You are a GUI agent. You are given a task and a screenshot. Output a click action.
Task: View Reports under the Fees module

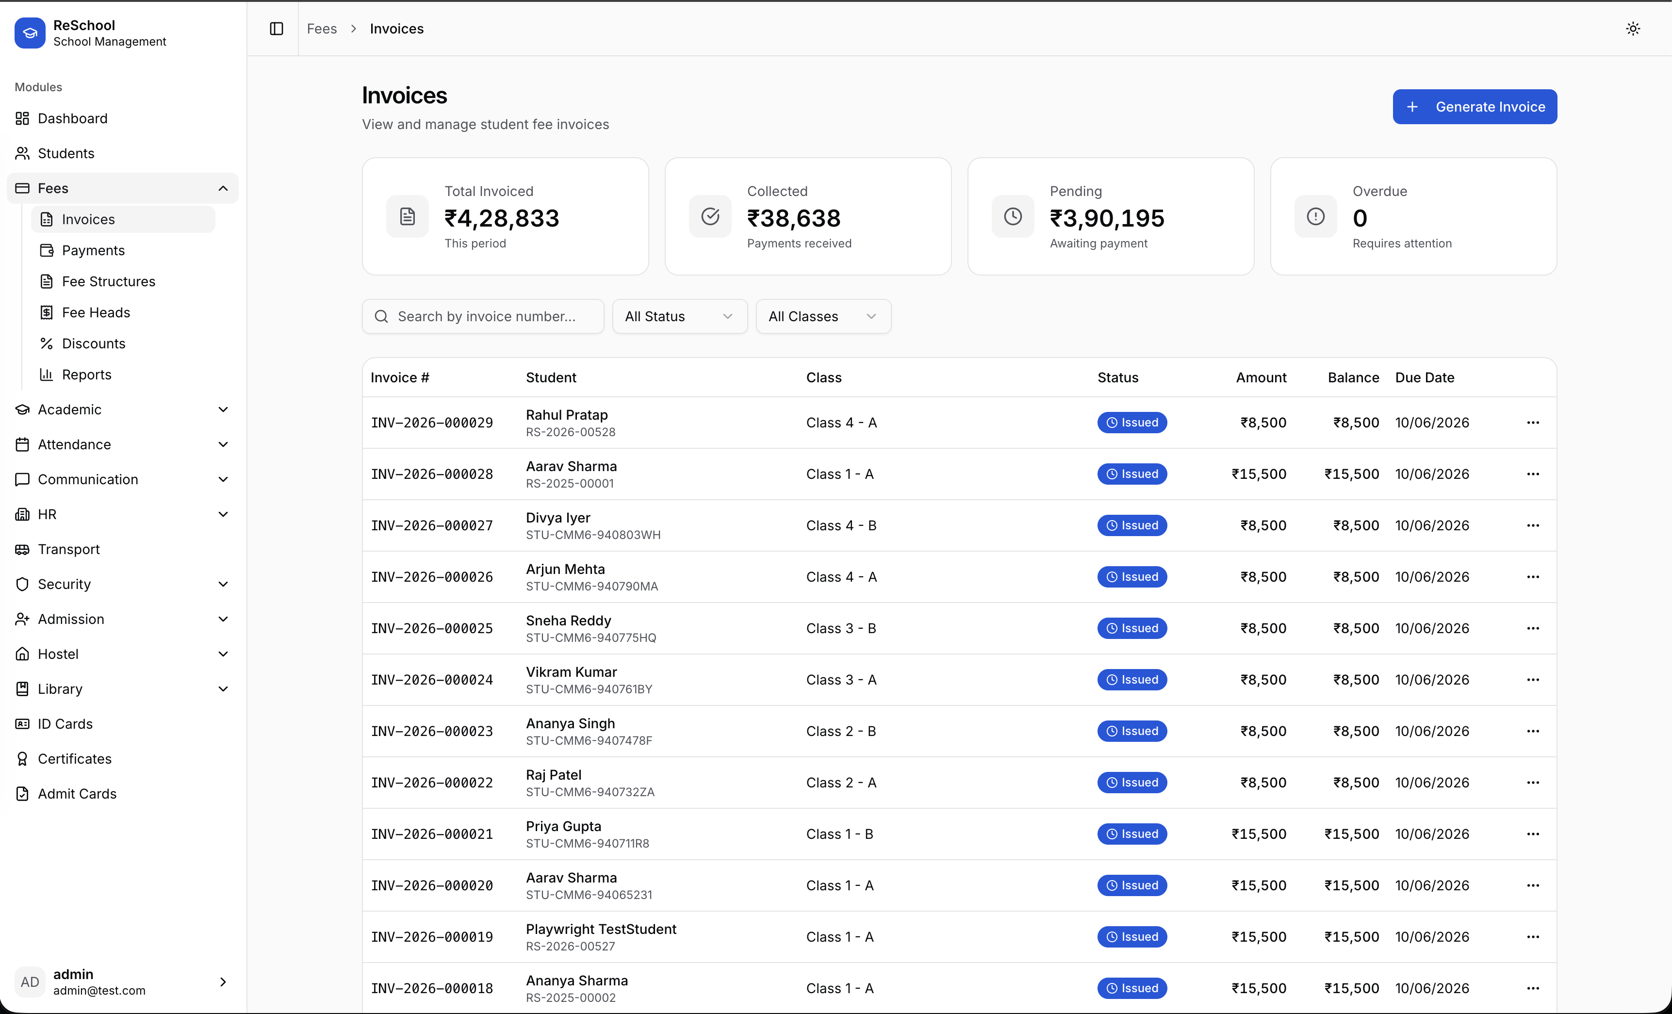(x=86, y=374)
